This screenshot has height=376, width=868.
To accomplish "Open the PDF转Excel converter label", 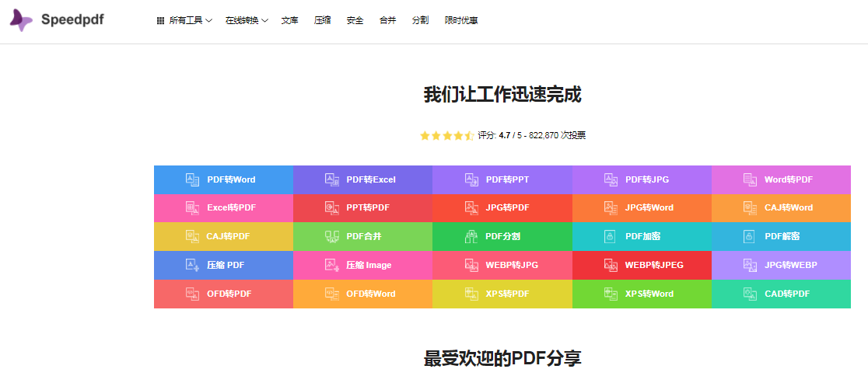I will click(x=371, y=179).
